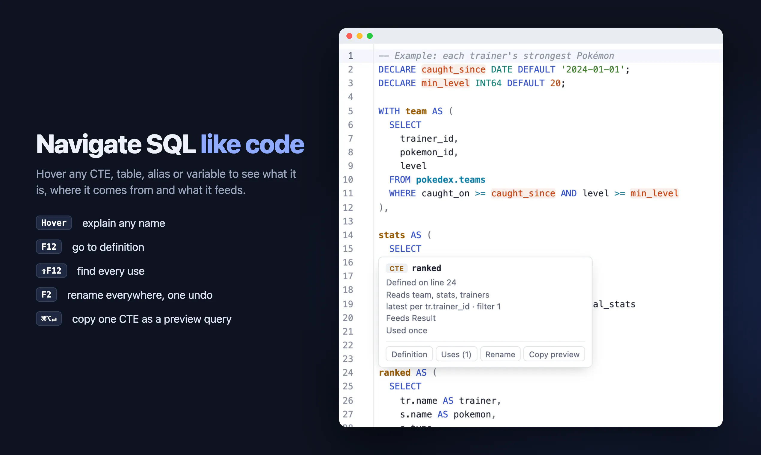Click 'Defined on line 24' text
Screen dimensions: 761x455
[421, 282]
